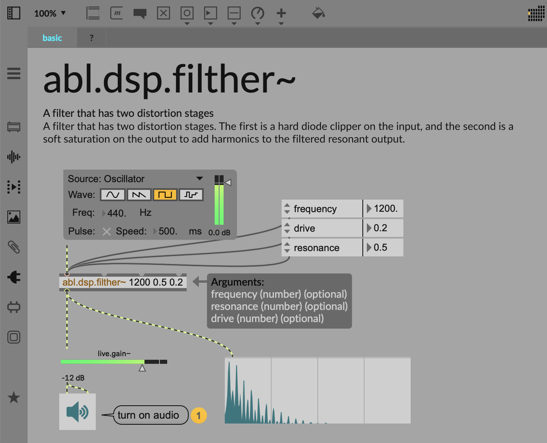This screenshot has width=547, height=443.
Task: Open the images sidebar browser
Action: pyautogui.click(x=14, y=217)
